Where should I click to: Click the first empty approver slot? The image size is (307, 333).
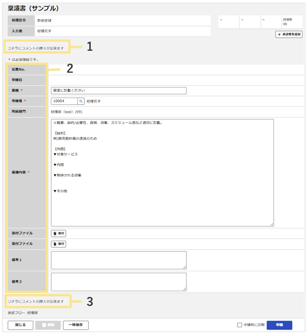point(229,21)
